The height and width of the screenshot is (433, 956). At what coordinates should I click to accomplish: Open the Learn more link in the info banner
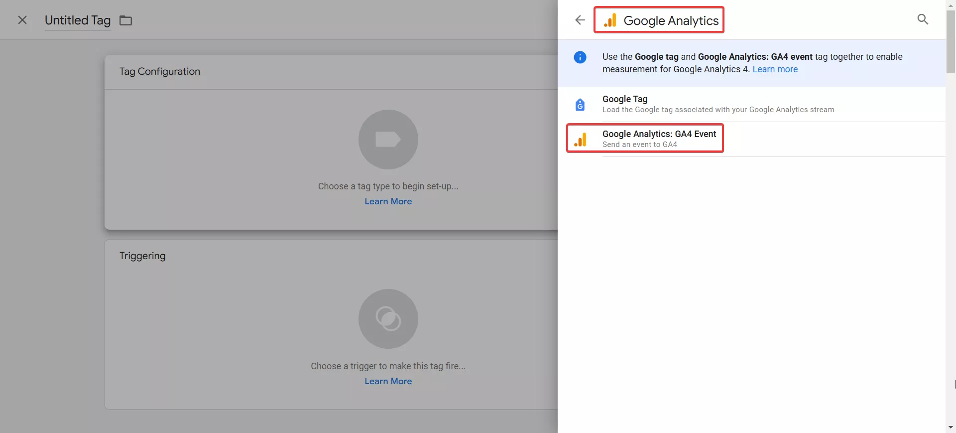[775, 69]
